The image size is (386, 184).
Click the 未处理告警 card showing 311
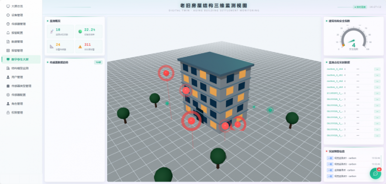89,46
